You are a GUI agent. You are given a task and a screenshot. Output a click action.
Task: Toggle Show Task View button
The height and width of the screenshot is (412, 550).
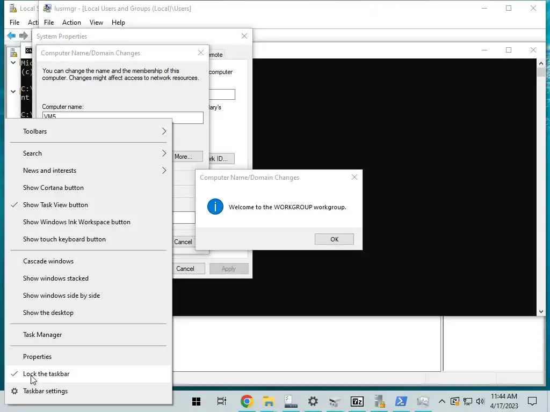coord(89,205)
